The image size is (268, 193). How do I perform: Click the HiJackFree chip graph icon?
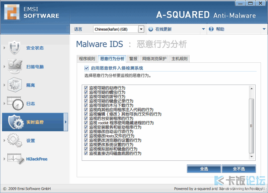16,159
